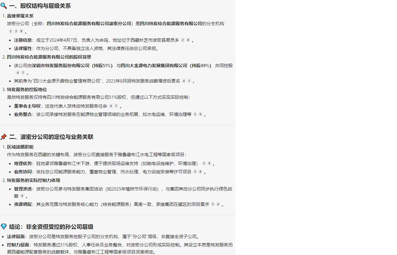Viewport: 397px width, 255px height.
Task: Click the sentence starting 虽然特发服务仅持有
Action: point(99,97)
